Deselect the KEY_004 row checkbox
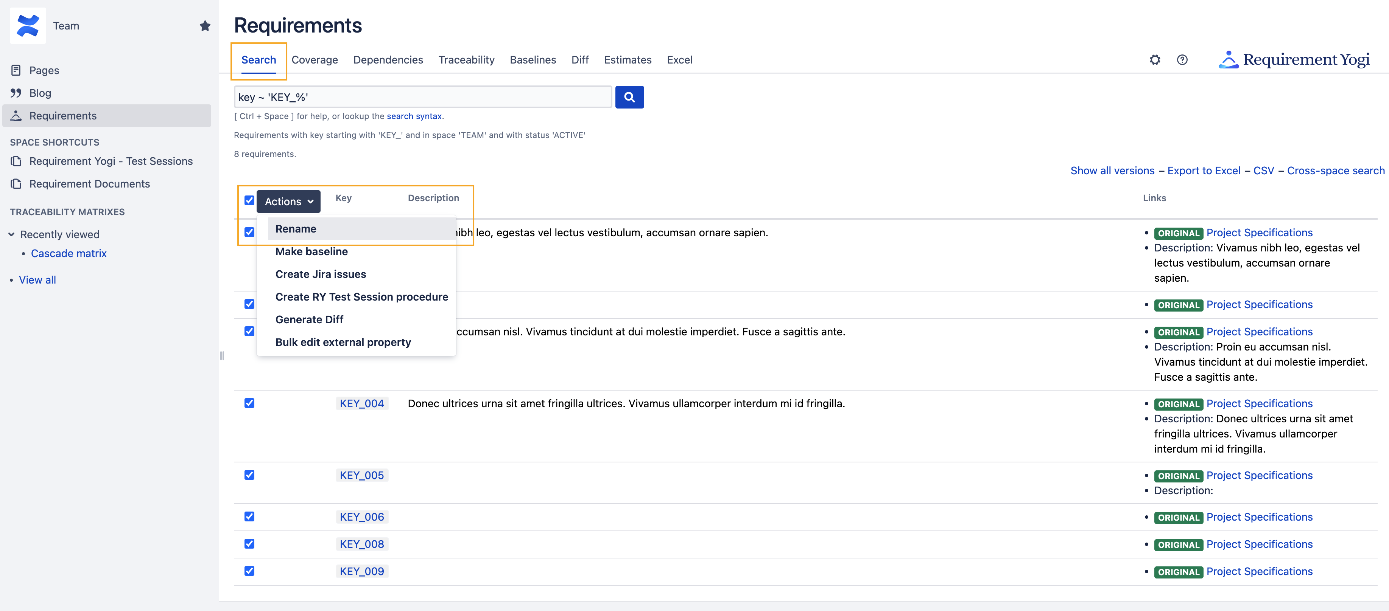The width and height of the screenshot is (1389, 611). tap(249, 403)
